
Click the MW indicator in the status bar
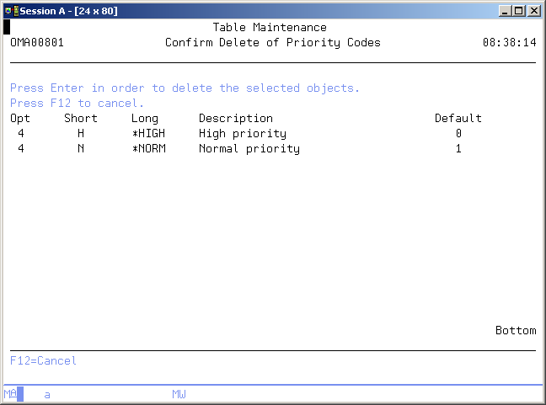point(179,394)
